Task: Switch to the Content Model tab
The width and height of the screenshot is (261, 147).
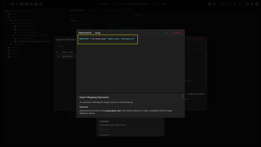Action: point(76,10)
